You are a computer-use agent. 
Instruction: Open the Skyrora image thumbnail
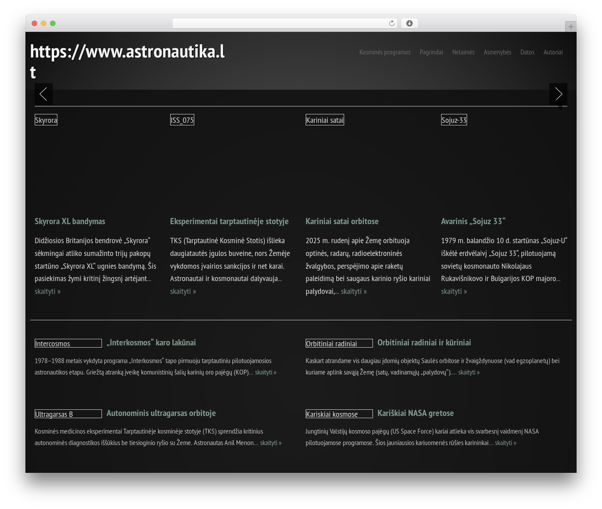point(46,120)
